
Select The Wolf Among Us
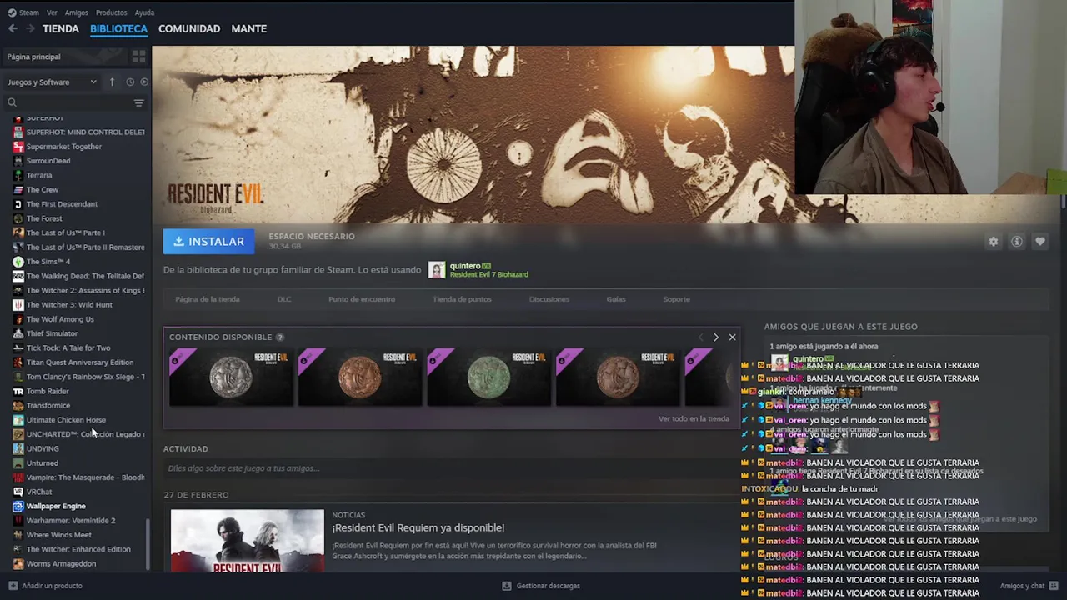(60, 319)
